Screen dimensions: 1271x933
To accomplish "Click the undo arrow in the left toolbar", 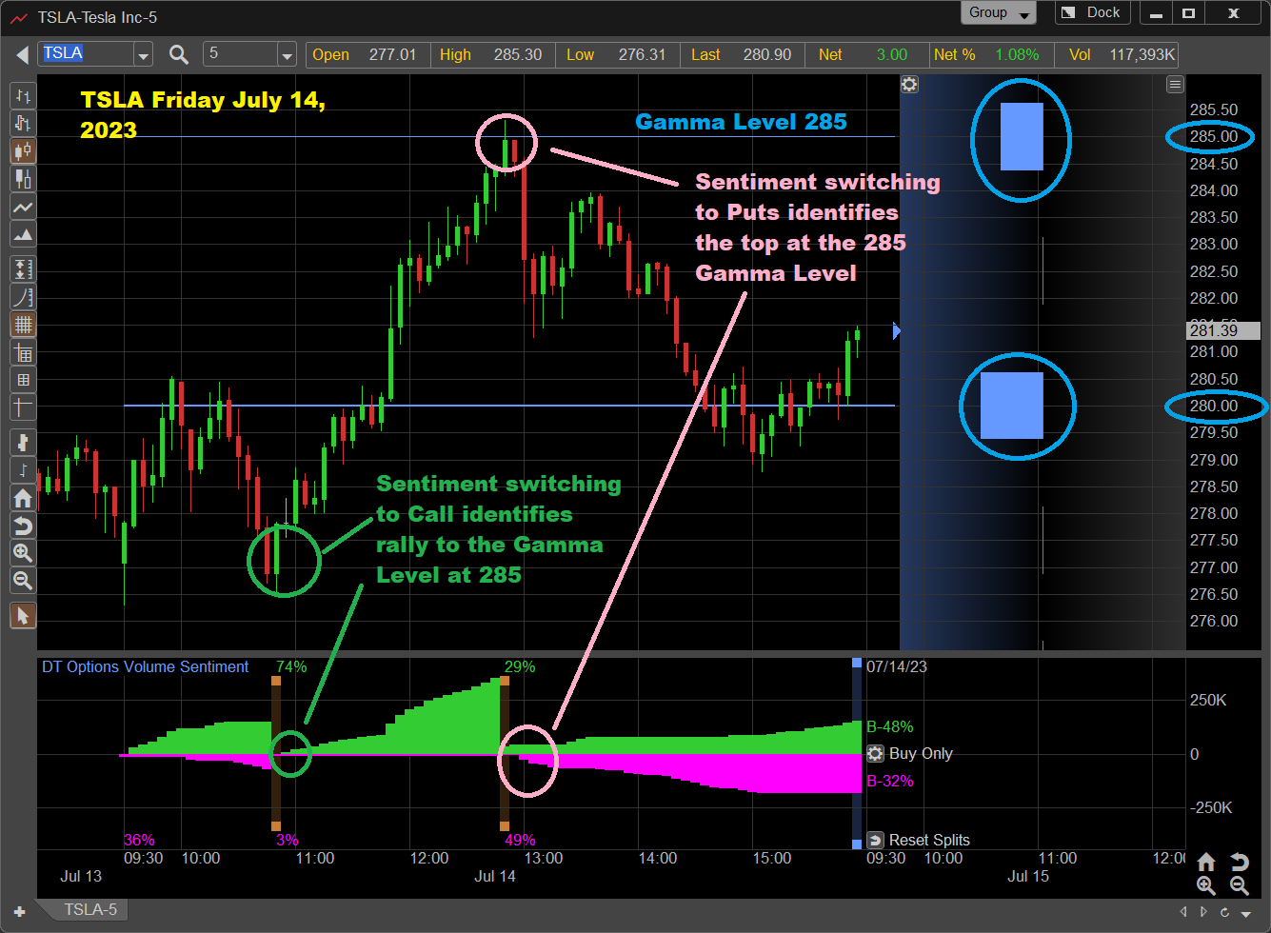I will click(x=23, y=526).
